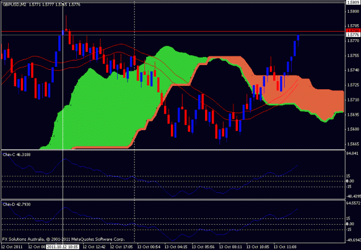Click the 64.5572 scale value in Chin-D panel
The width and height of the screenshot is (361, 250).
pos(353,203)
